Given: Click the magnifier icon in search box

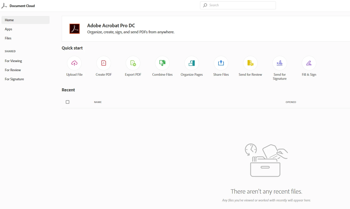Looking at the screenshot, I should (205, 5).
